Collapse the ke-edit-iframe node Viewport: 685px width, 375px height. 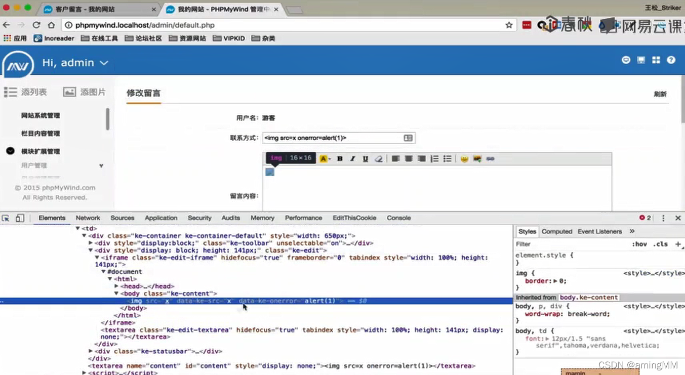pyautogui.click(x=97, y=258)
